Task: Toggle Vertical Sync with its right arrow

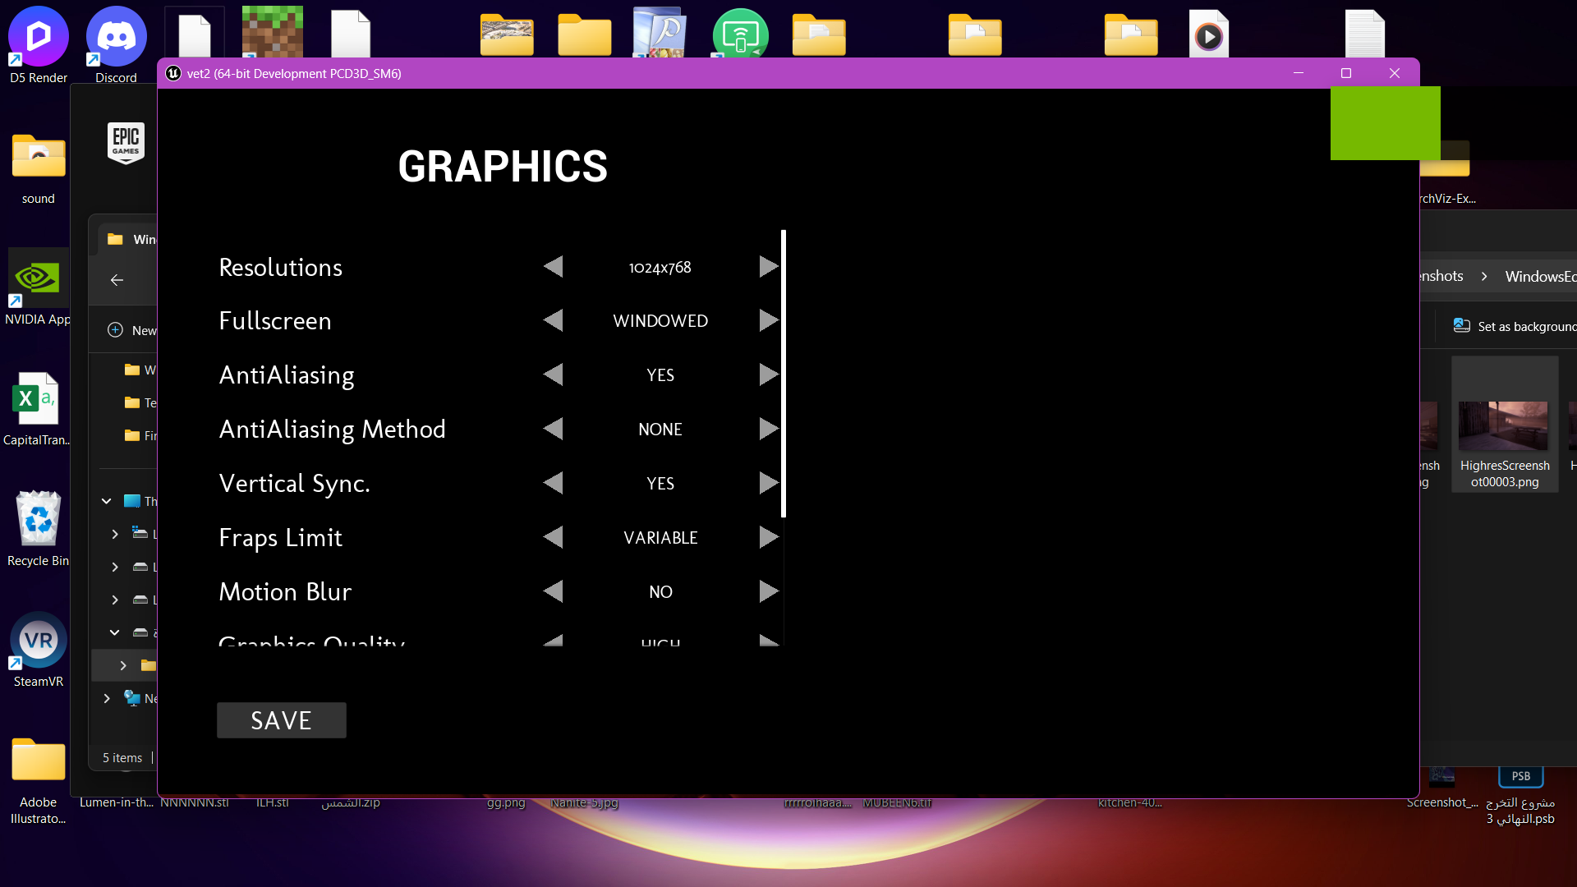Action: point(768,483)
